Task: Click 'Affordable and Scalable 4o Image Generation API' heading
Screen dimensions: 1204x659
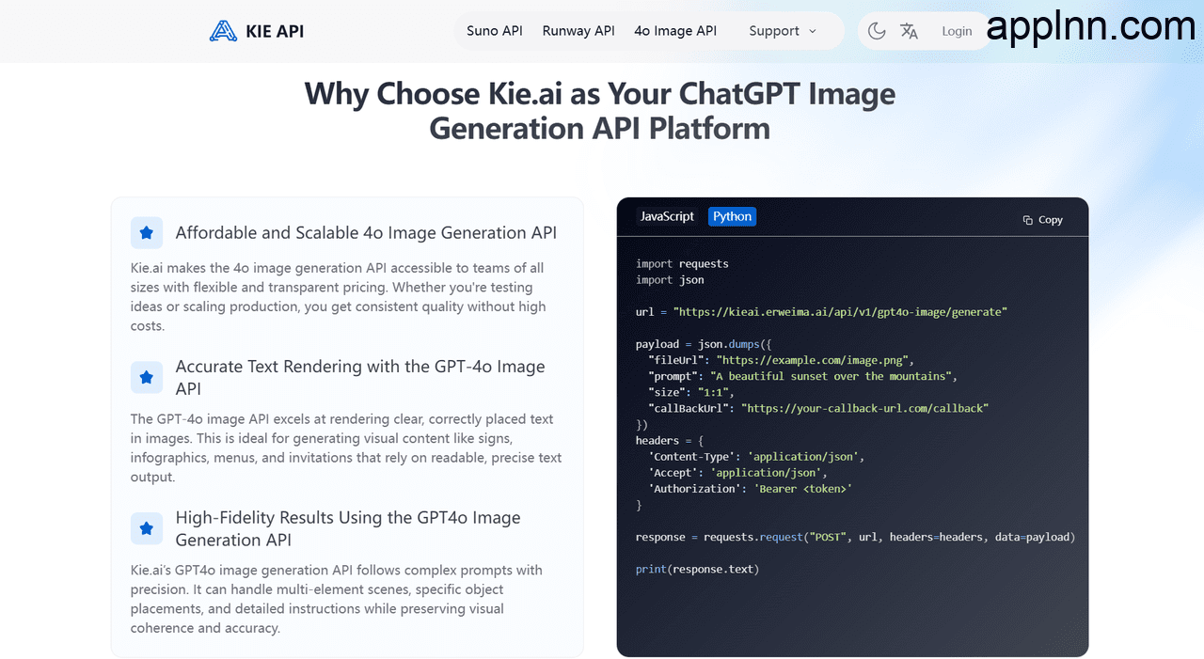Action: point(366,233)
